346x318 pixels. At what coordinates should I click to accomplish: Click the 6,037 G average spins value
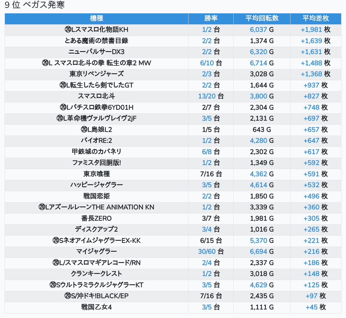pos(258,30)
